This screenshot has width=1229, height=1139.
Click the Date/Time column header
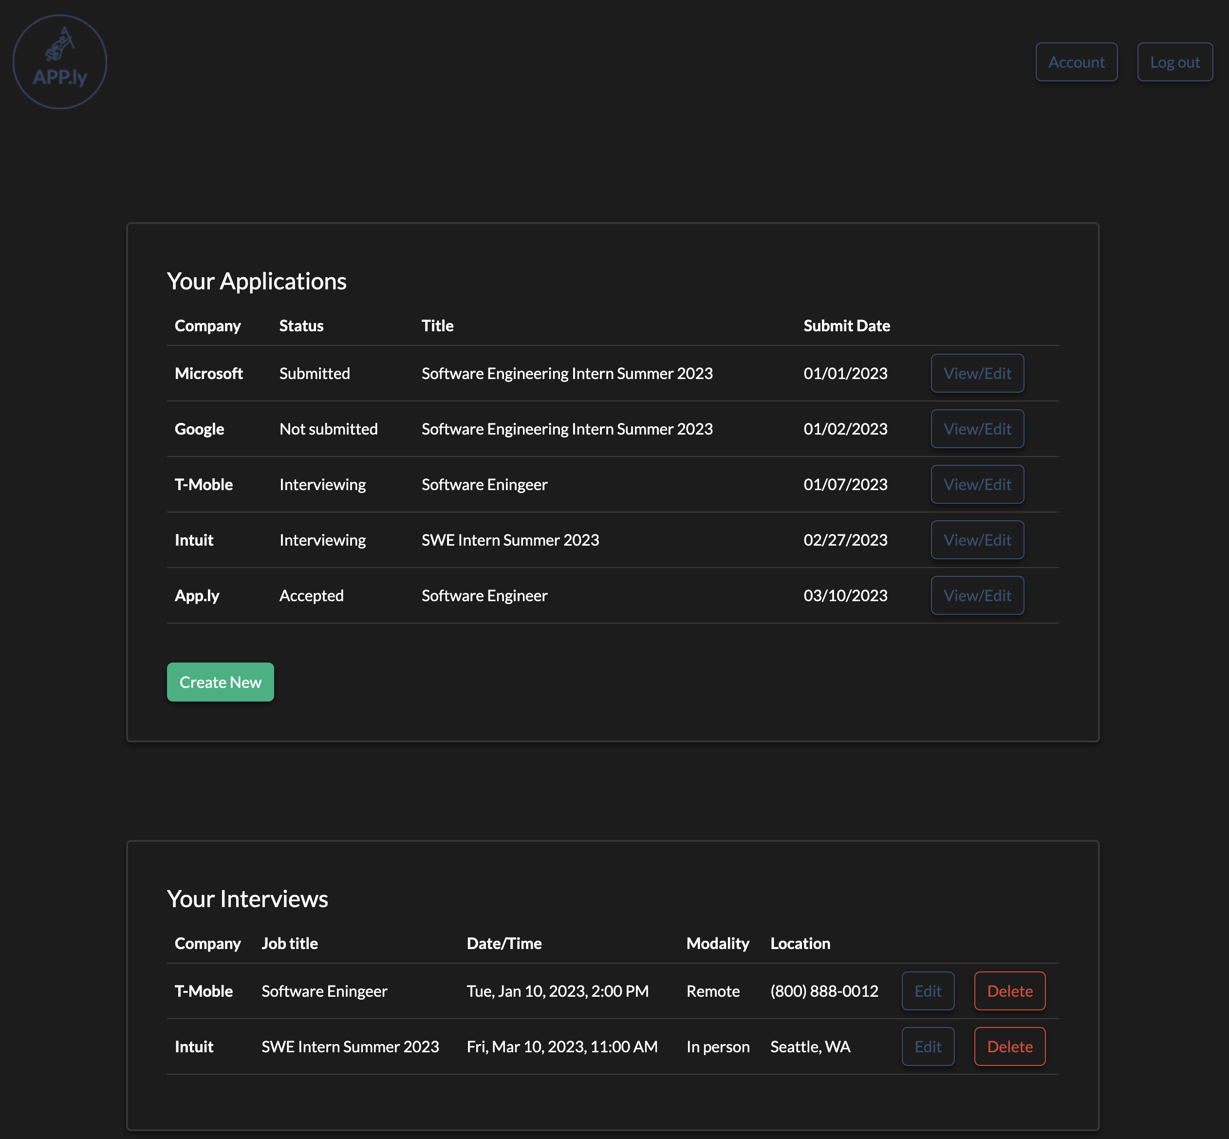(503, 944)
